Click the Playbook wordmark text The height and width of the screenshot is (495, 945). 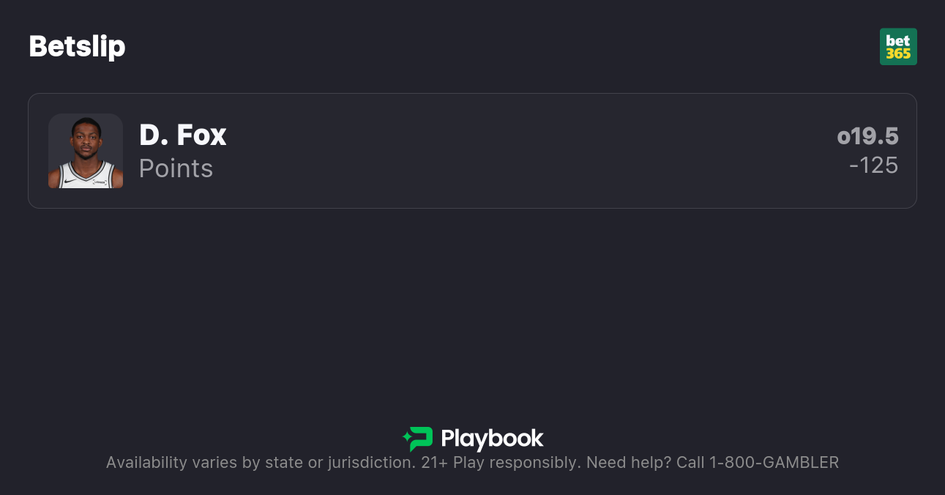pos(493,439)
